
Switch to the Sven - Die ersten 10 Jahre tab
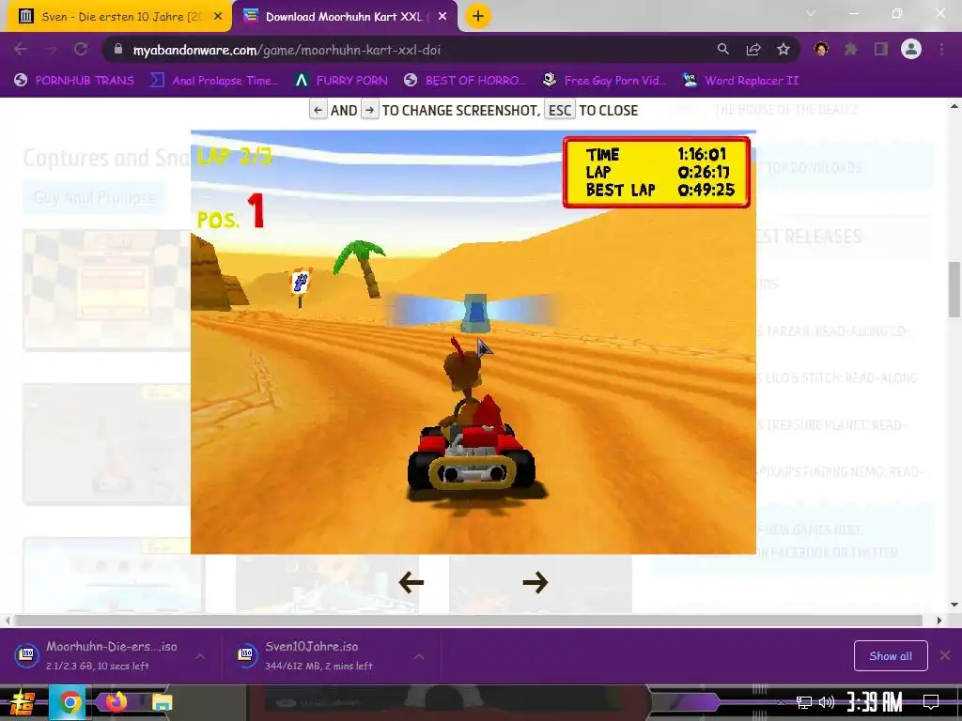121,17
